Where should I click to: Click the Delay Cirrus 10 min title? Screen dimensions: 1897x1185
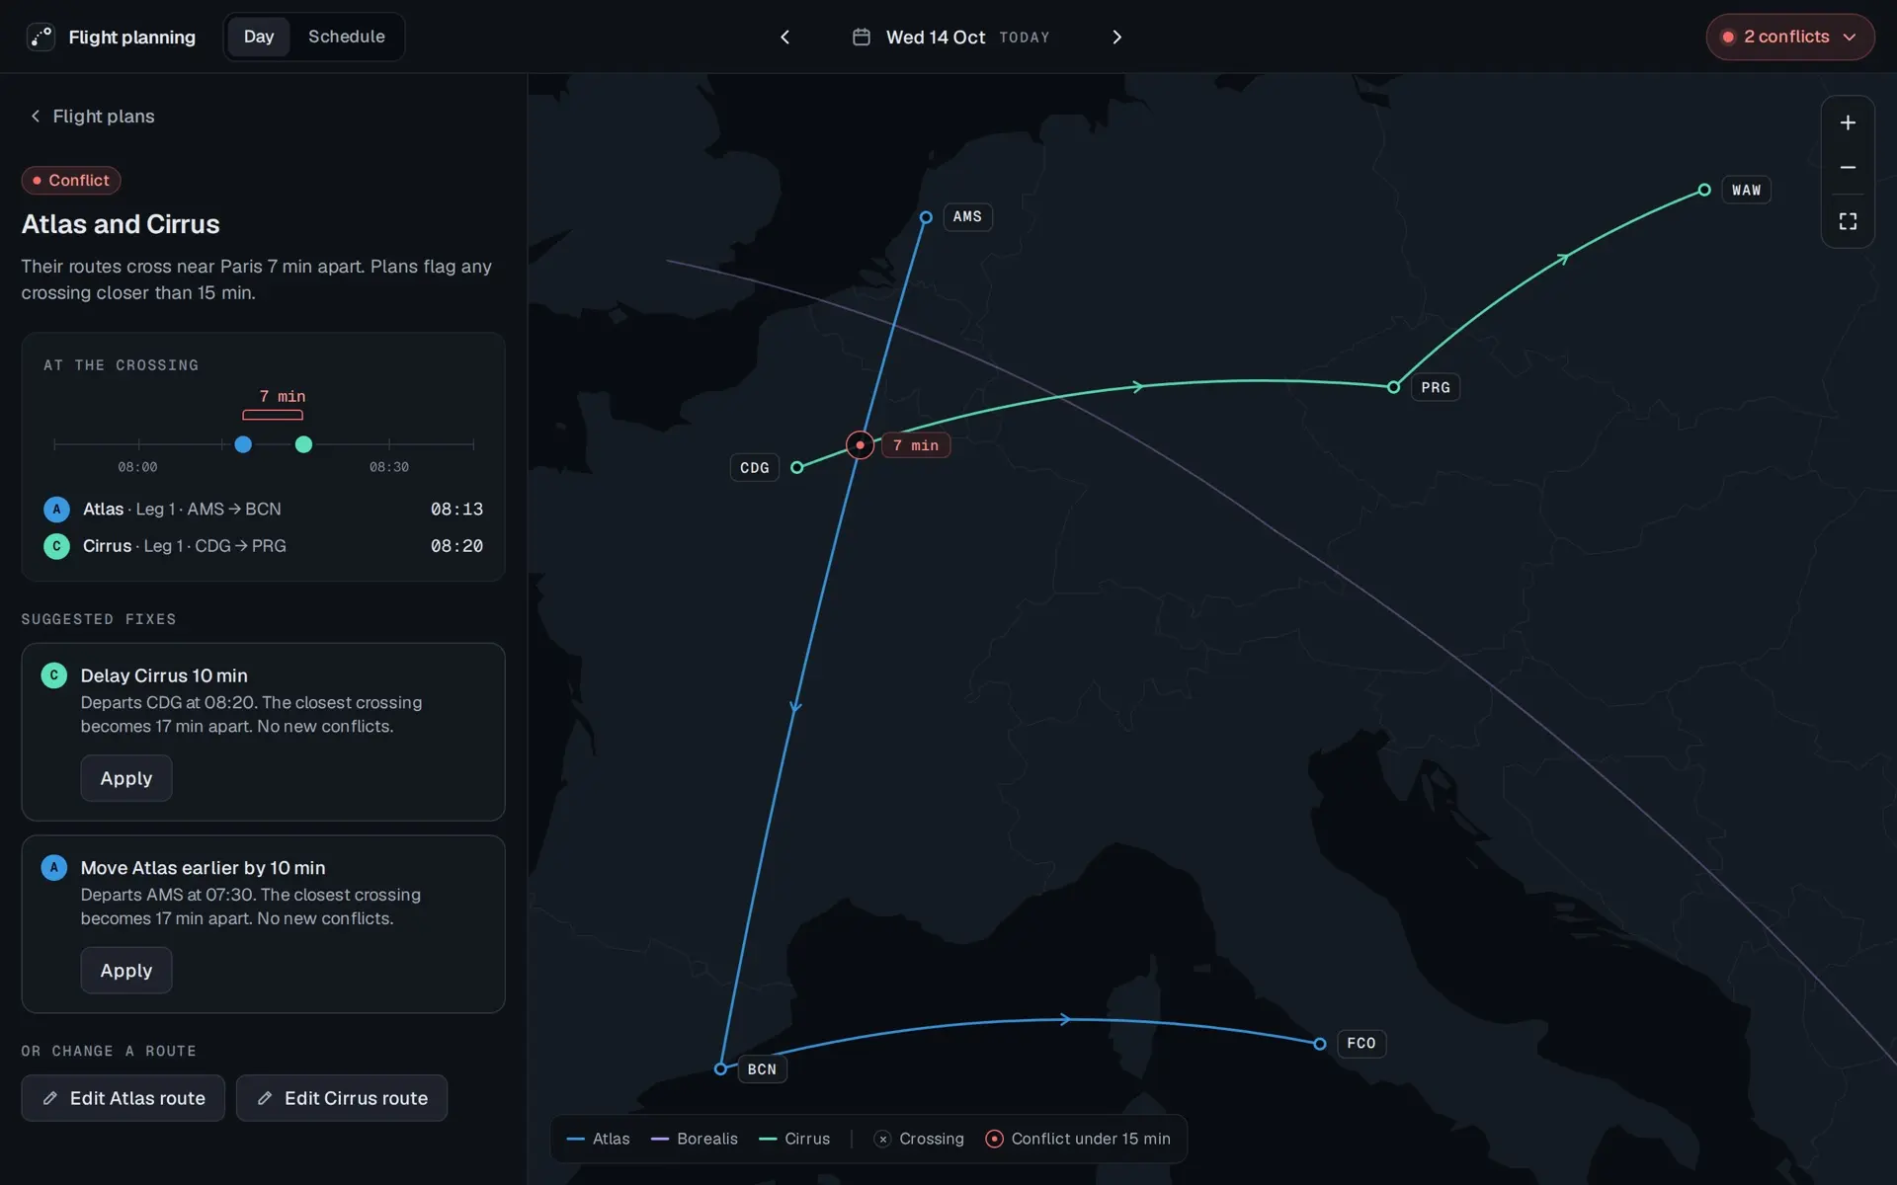(164, 675)
